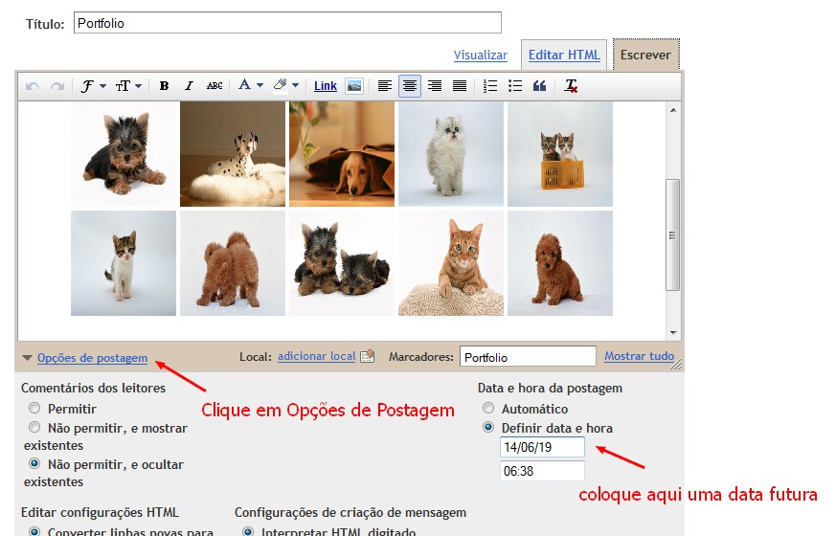Click the Marcadores input field
The height and width of the screenshot is (536, 836).
click(x=528, y=356)
